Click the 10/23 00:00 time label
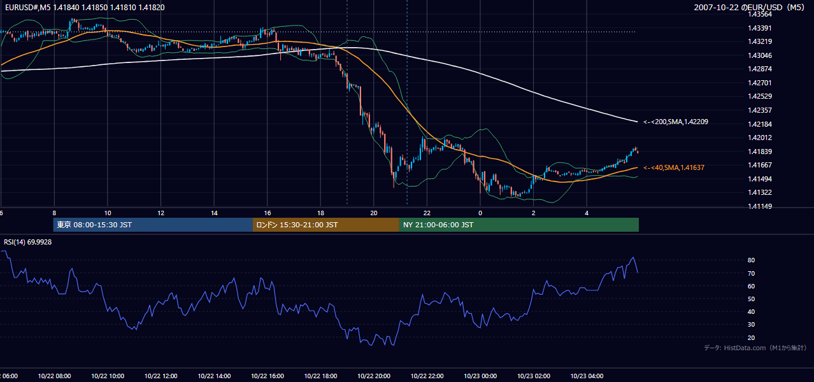 [x=480, y=376]
